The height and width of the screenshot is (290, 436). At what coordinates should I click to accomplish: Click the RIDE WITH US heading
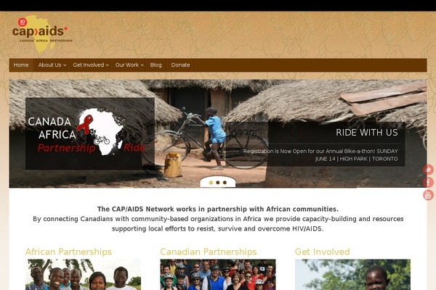coord(367,133)
